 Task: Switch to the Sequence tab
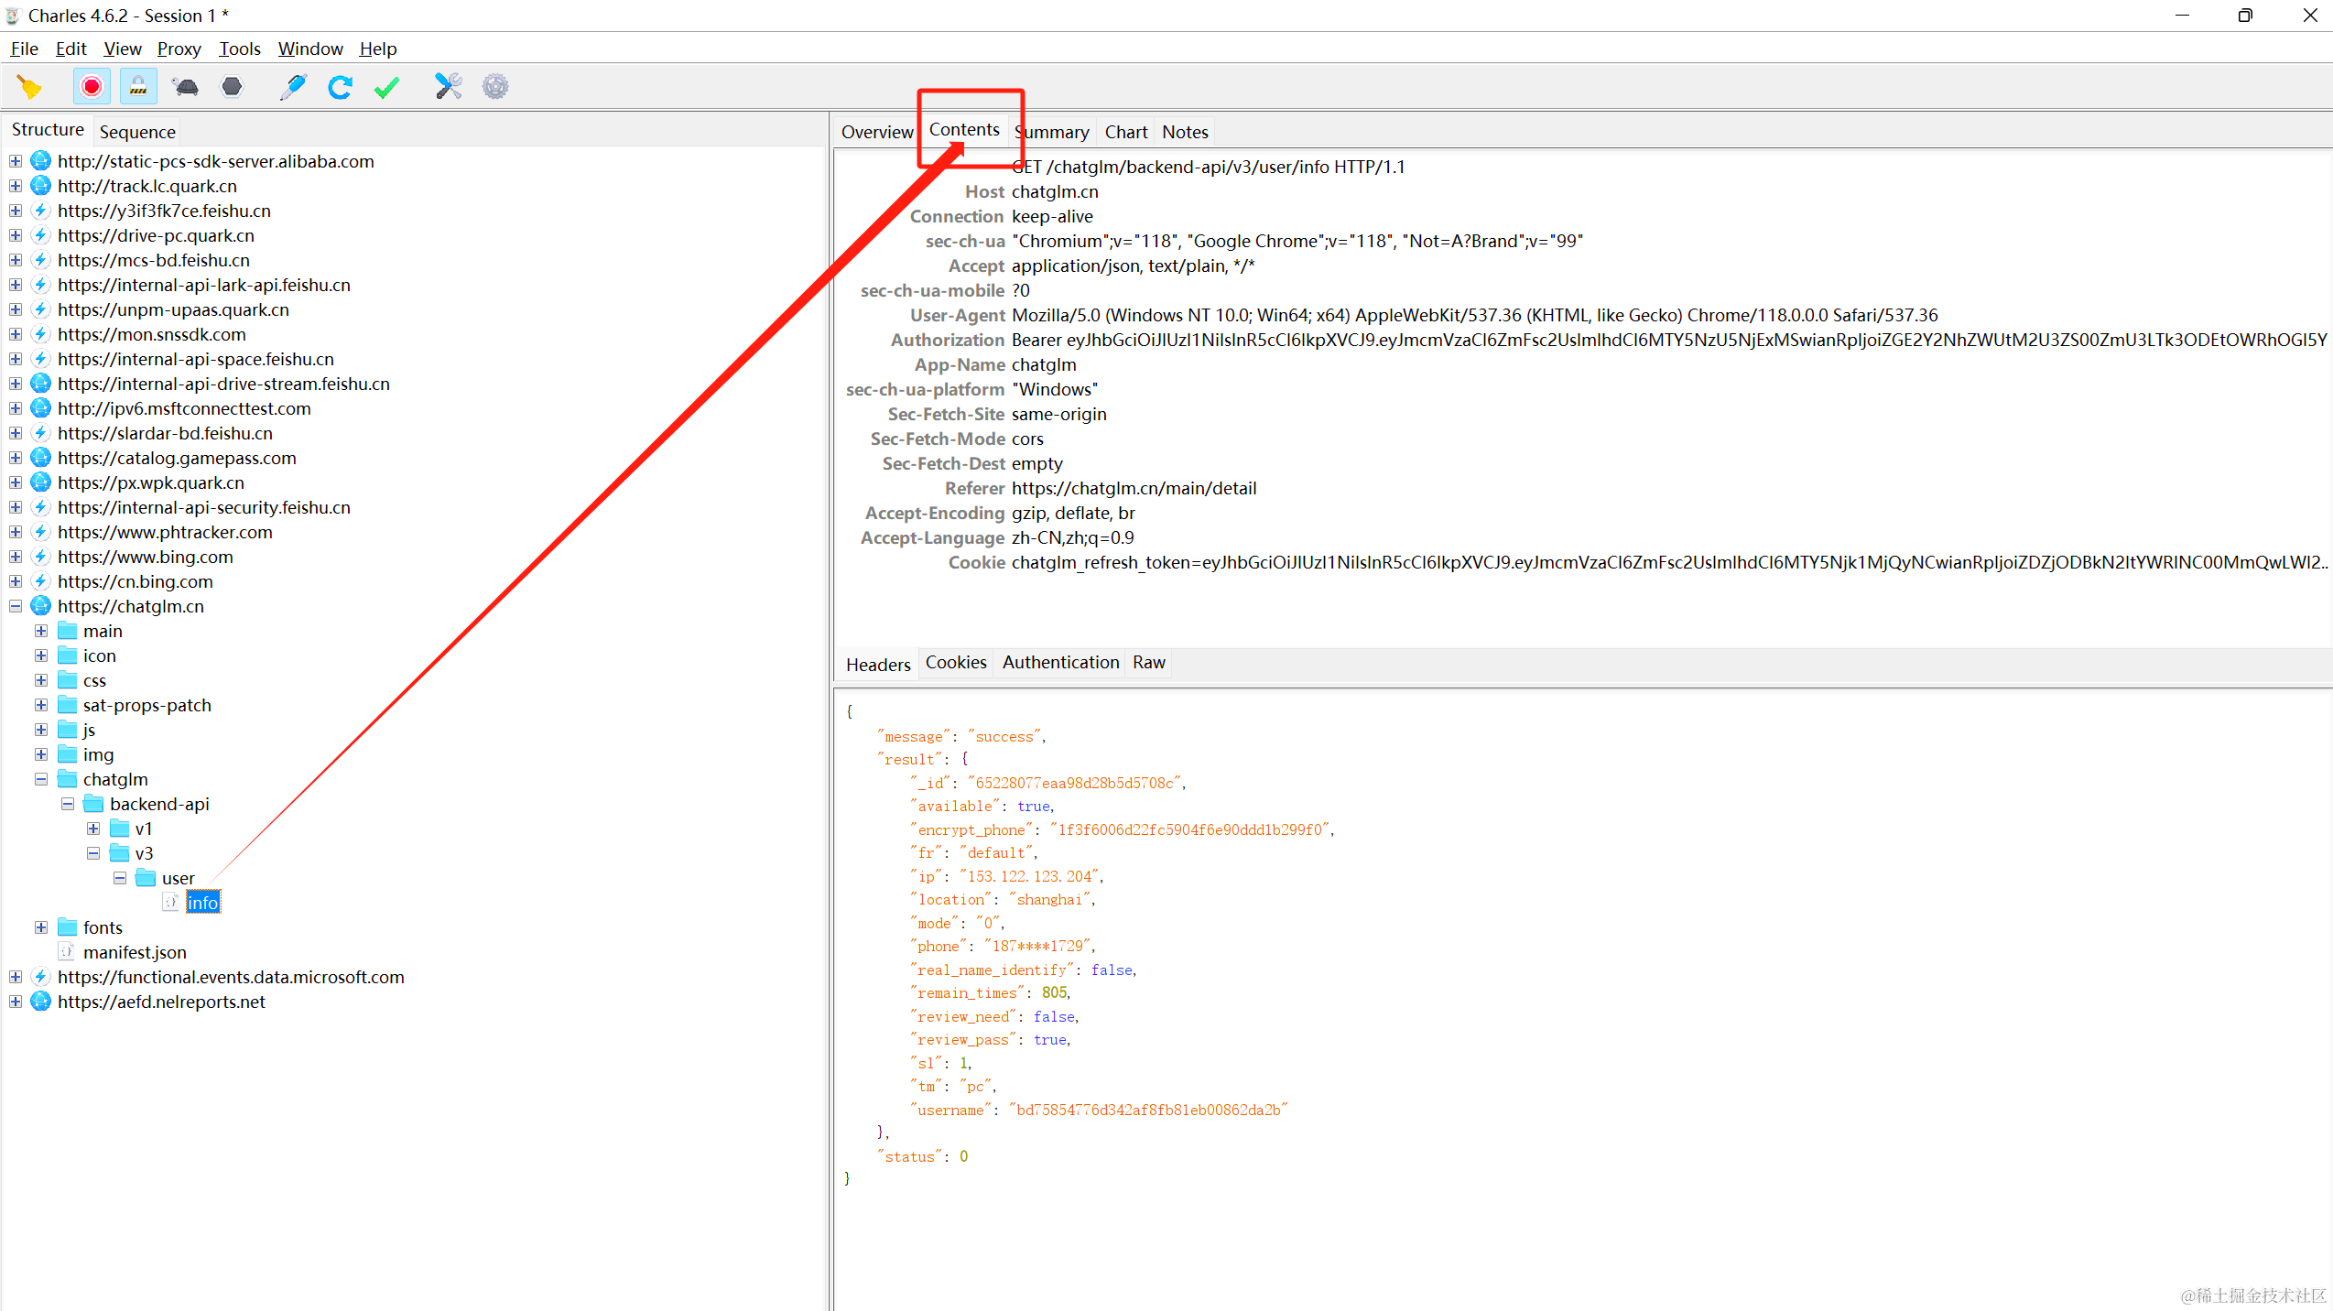(137, 132)
